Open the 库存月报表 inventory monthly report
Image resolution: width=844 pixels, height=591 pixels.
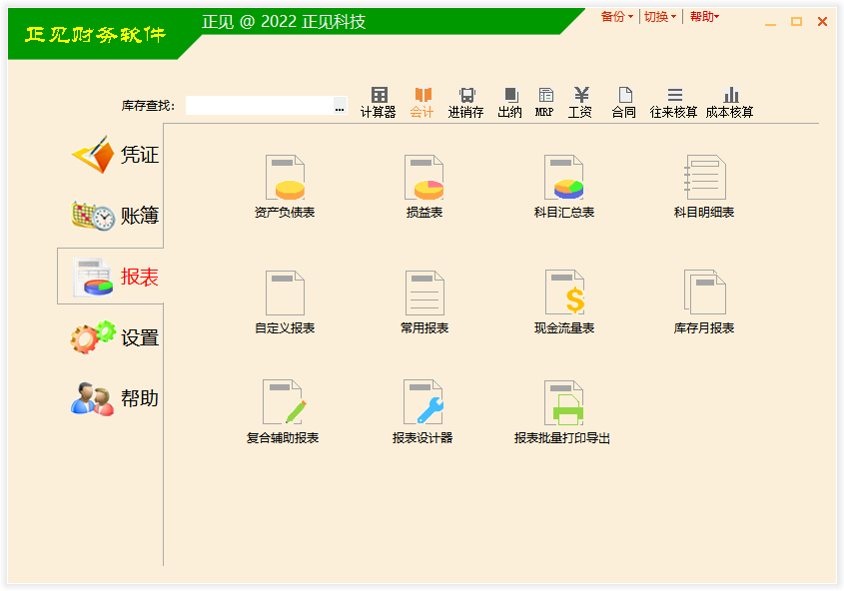704,302
